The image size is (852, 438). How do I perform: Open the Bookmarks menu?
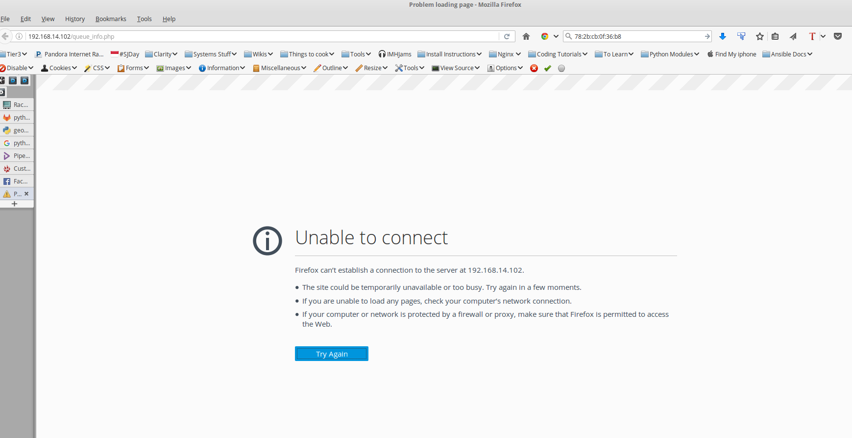pos(111,19)
